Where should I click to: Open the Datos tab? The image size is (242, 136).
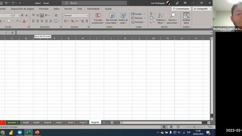click(x=56, y=9)
